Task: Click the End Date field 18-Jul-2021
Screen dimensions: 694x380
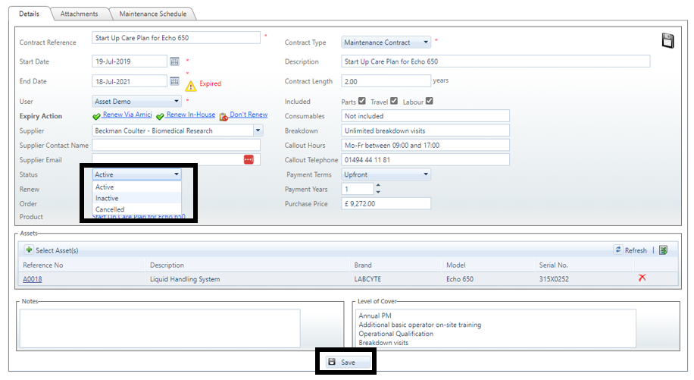Action: pyautogui.click(x=130, y=81)
